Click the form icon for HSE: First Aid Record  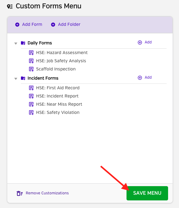[31, 88]
